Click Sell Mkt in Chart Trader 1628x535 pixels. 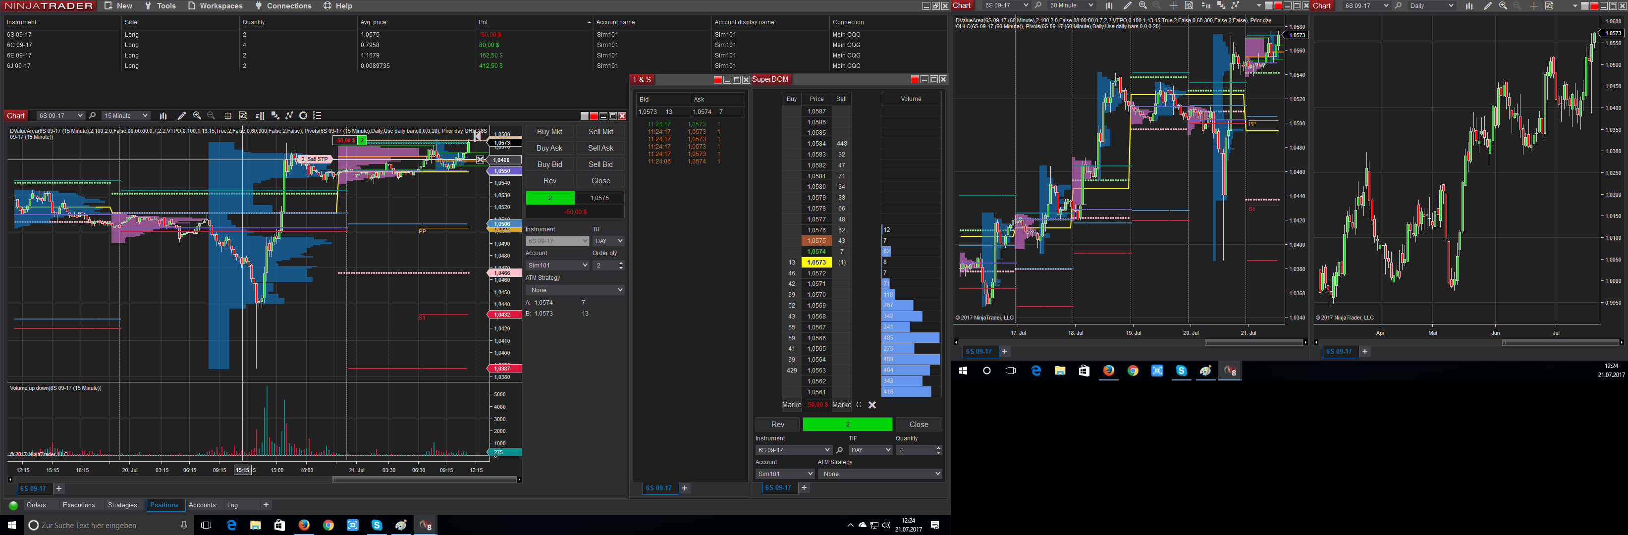600,131
